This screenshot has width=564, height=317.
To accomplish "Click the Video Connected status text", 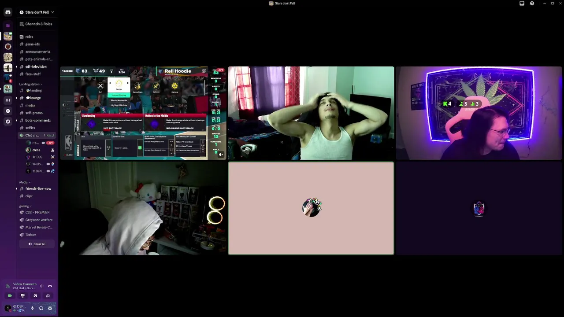I will (25, 284).
